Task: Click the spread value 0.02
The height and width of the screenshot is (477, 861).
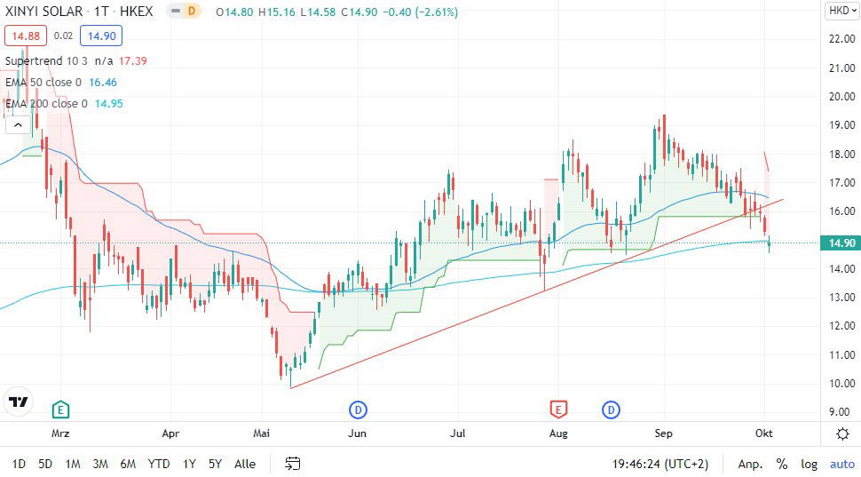Action: pyautogui.click(x=63, y=36)
